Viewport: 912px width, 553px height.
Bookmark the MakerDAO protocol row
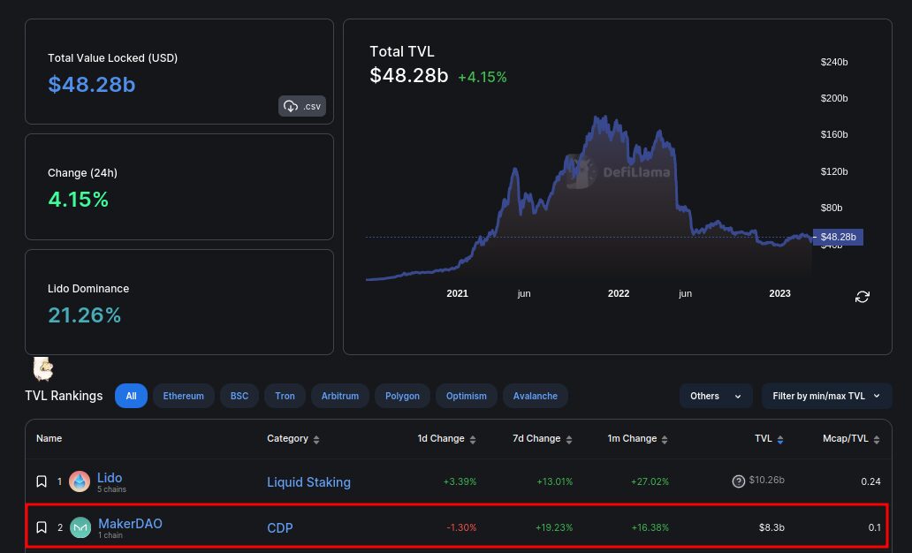(x=42, y=527)
